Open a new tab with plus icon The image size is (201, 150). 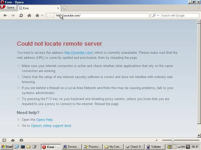pos(64,8)
